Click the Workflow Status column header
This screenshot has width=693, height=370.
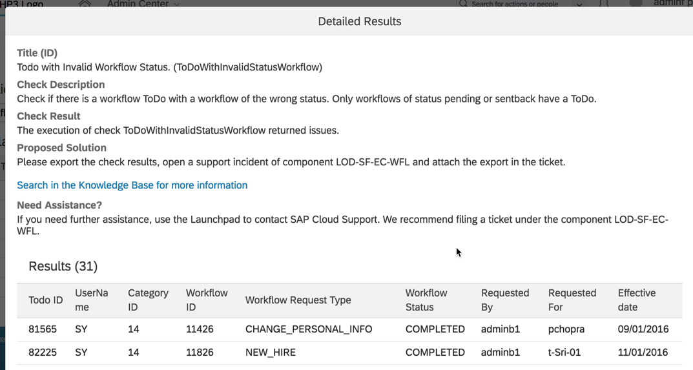(426, 300)
